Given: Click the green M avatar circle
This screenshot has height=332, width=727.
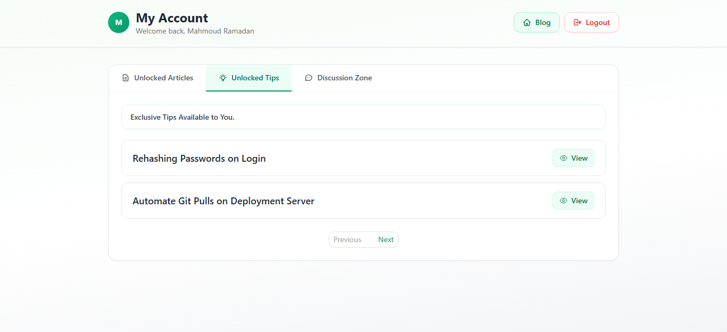Looking at the screenshot, I should coord(119,22).
